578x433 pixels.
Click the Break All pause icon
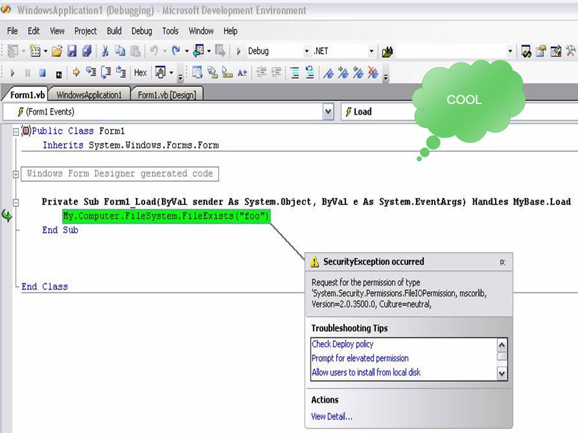point(27,73)
